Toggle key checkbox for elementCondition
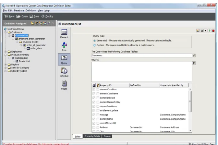The height and width of the screenshot is (145, 218). click(98, 90)
